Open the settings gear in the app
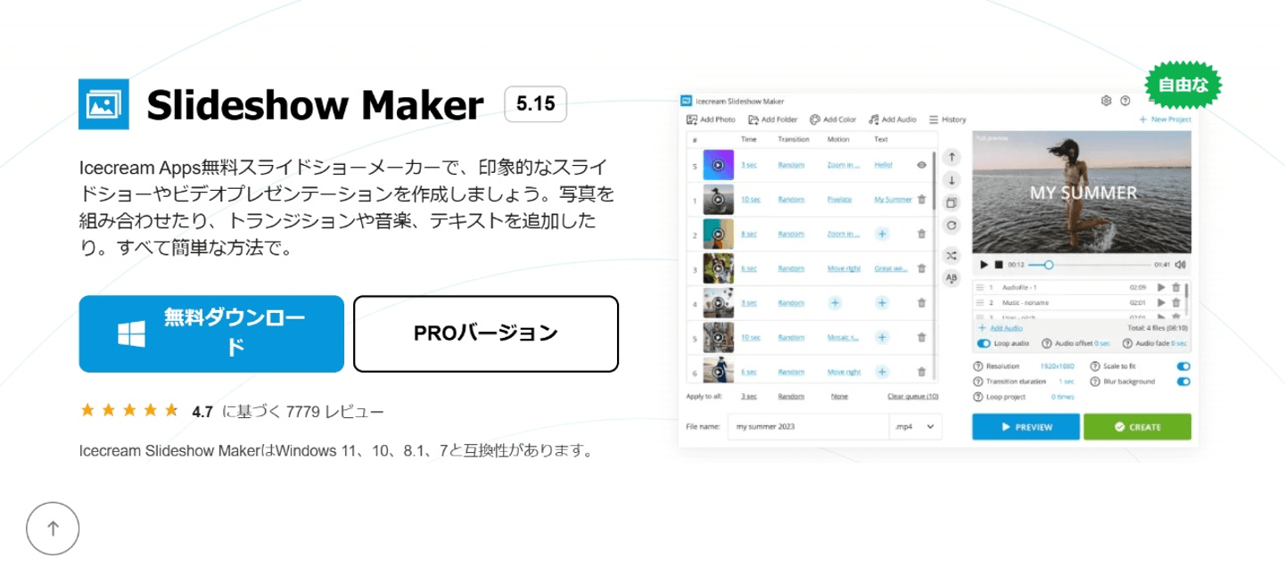 click(1107, 101)
